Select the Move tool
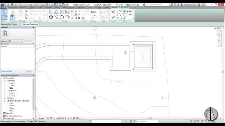 51,17
